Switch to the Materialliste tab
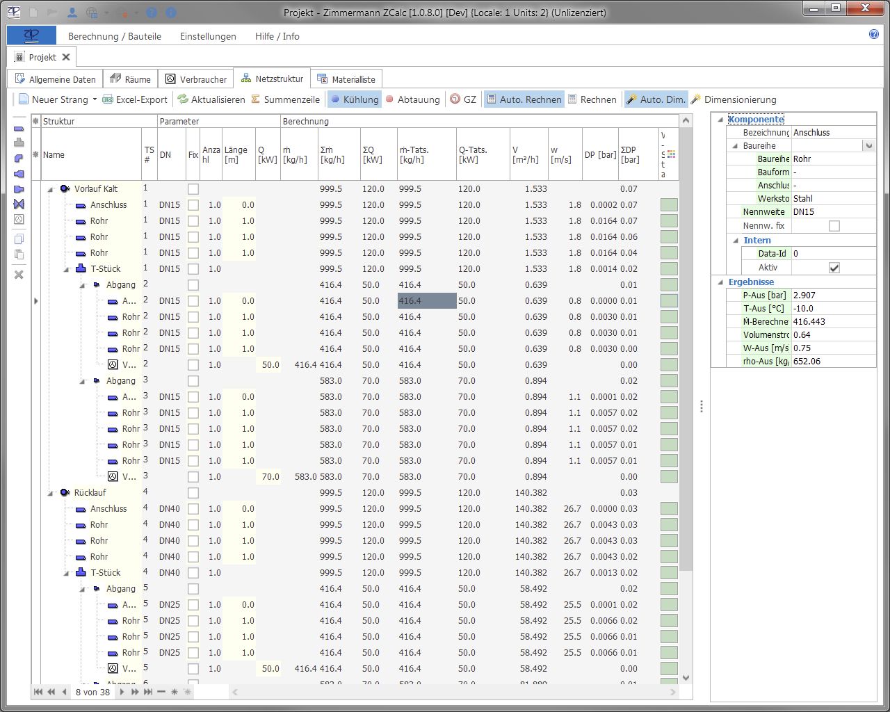 346,79
